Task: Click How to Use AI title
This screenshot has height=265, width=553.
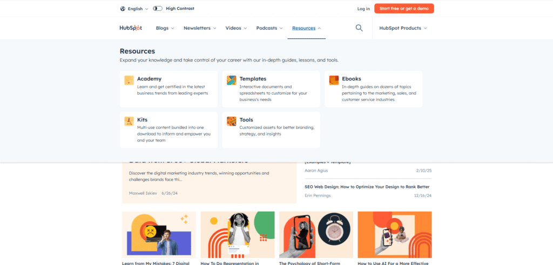Action: coord(393,263)
